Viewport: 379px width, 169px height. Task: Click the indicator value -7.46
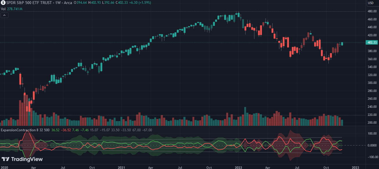click(x=85, y=130)
